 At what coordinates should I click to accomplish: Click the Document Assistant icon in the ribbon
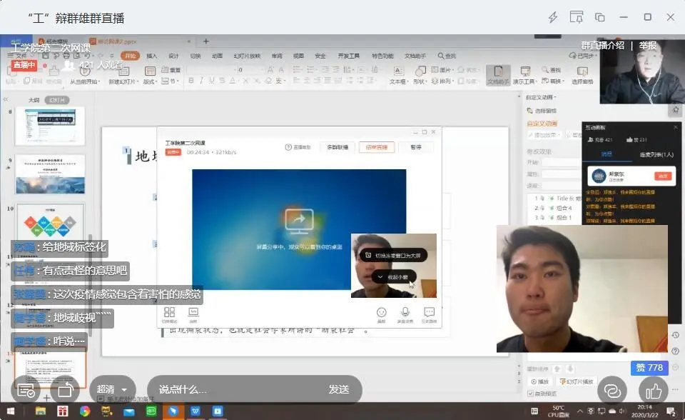point(499,75)
